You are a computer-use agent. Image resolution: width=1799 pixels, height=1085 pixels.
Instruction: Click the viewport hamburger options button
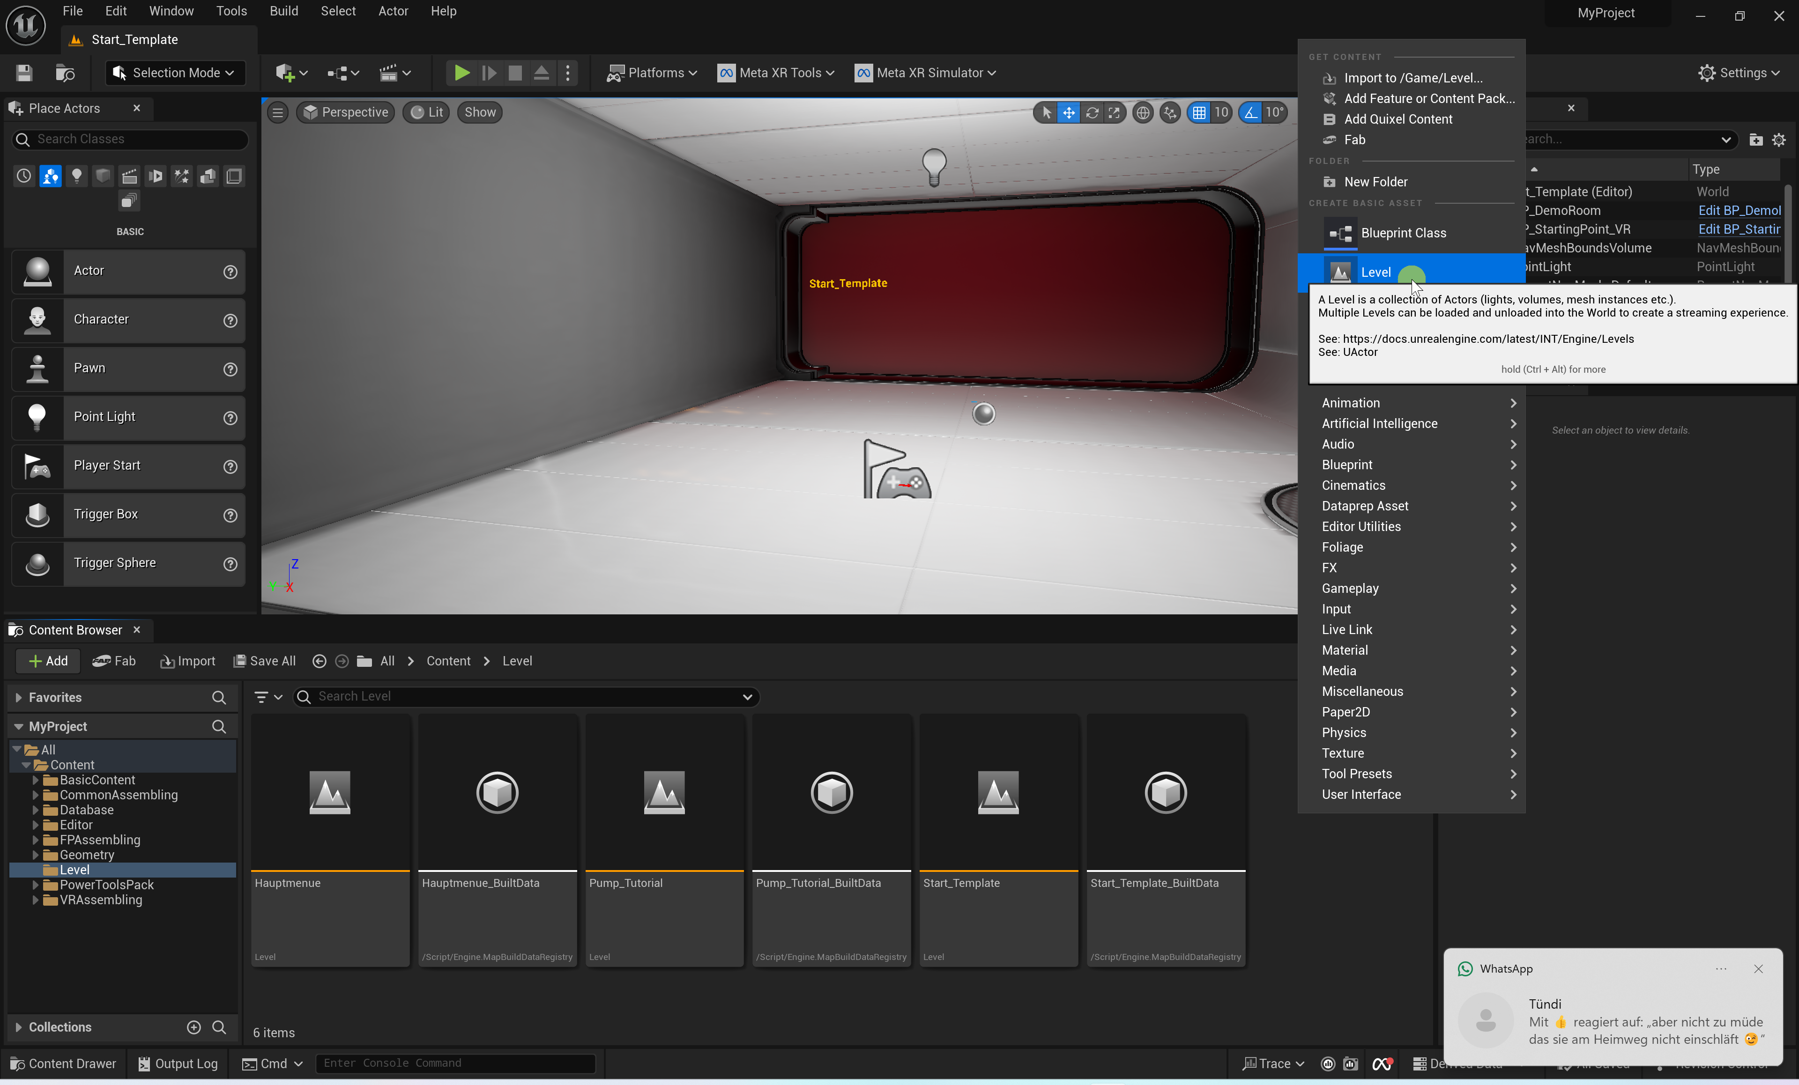[x=277, y=112]
